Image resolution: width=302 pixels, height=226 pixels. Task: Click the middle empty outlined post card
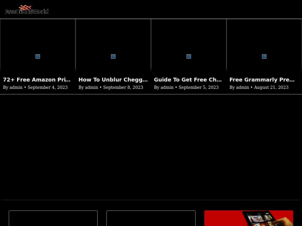[150, 218]
